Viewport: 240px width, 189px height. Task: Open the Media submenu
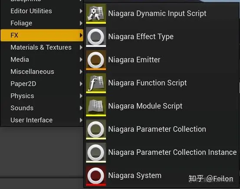42,59
